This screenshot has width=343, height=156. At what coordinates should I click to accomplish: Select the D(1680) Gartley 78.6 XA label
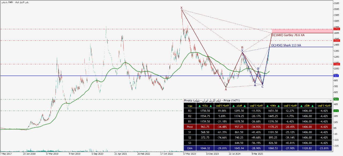tap(288, 35)
